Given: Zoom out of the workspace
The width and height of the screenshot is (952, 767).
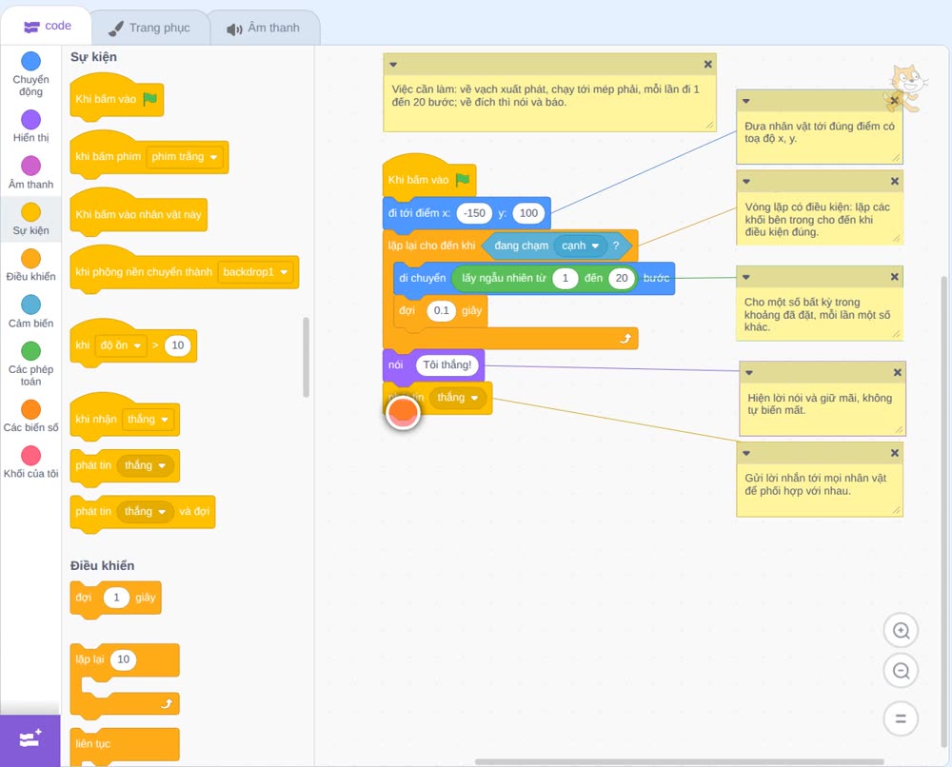Looking at the screenshot, I should click(901, 671).
